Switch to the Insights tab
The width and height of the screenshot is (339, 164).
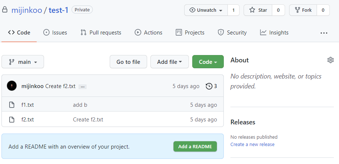[274, 33]
